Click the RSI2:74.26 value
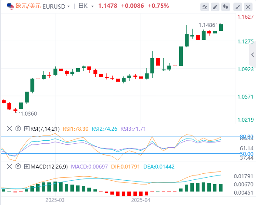Viewport: 256px width, 205px height. (104, 129)
